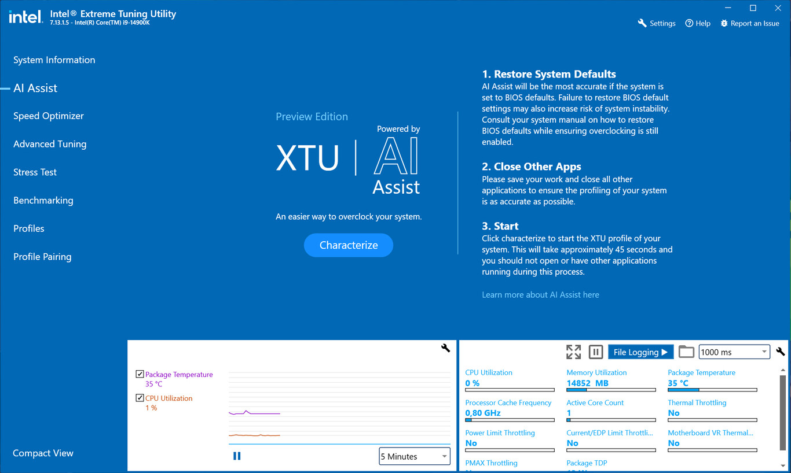Open the log file folder
791x473 pixels.
click(686, 352)
